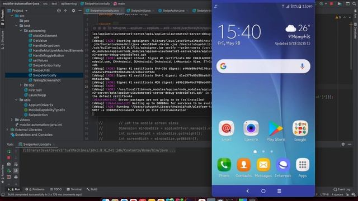
Task: Switch to SwipeUntil.java editor tab
Action: tap(140, 11)
